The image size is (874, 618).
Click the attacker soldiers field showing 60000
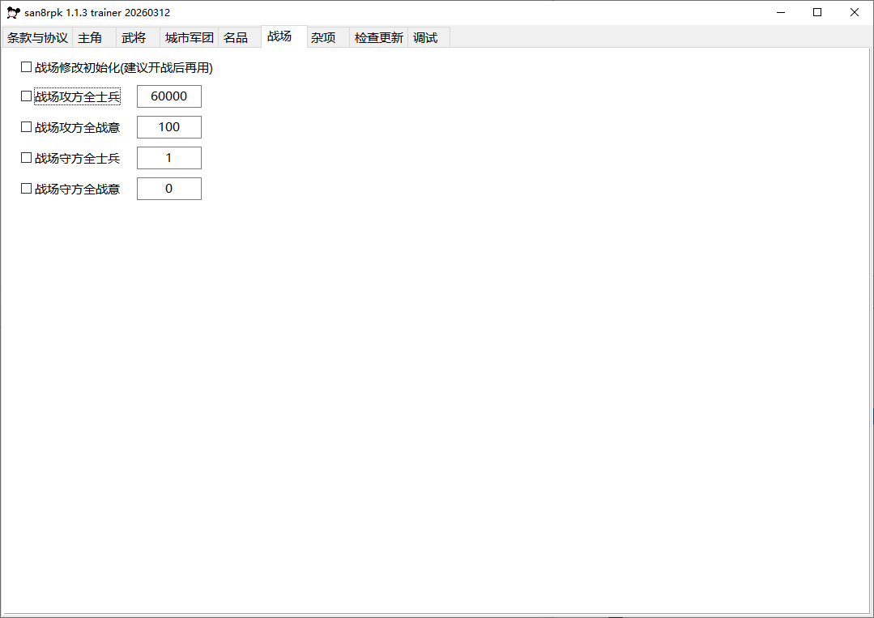point(168,96)
